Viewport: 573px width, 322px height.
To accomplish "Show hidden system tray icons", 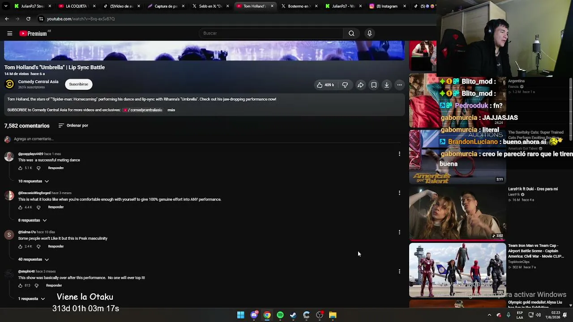I will click(x=489, y=315).
